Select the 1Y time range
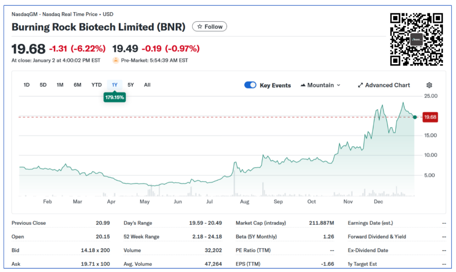 click(114, 85)
